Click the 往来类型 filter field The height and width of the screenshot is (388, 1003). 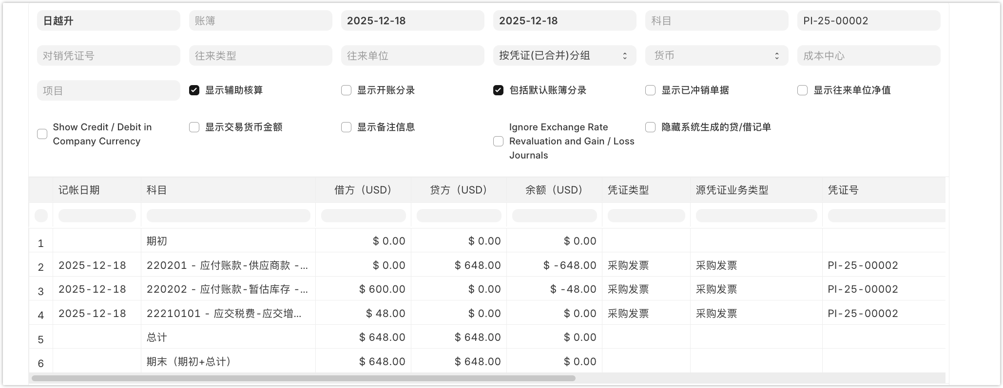tap(260, 55)
